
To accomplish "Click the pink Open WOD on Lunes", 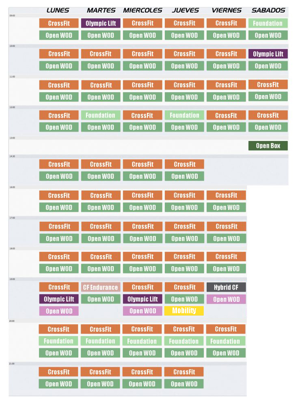I will 59,311.
